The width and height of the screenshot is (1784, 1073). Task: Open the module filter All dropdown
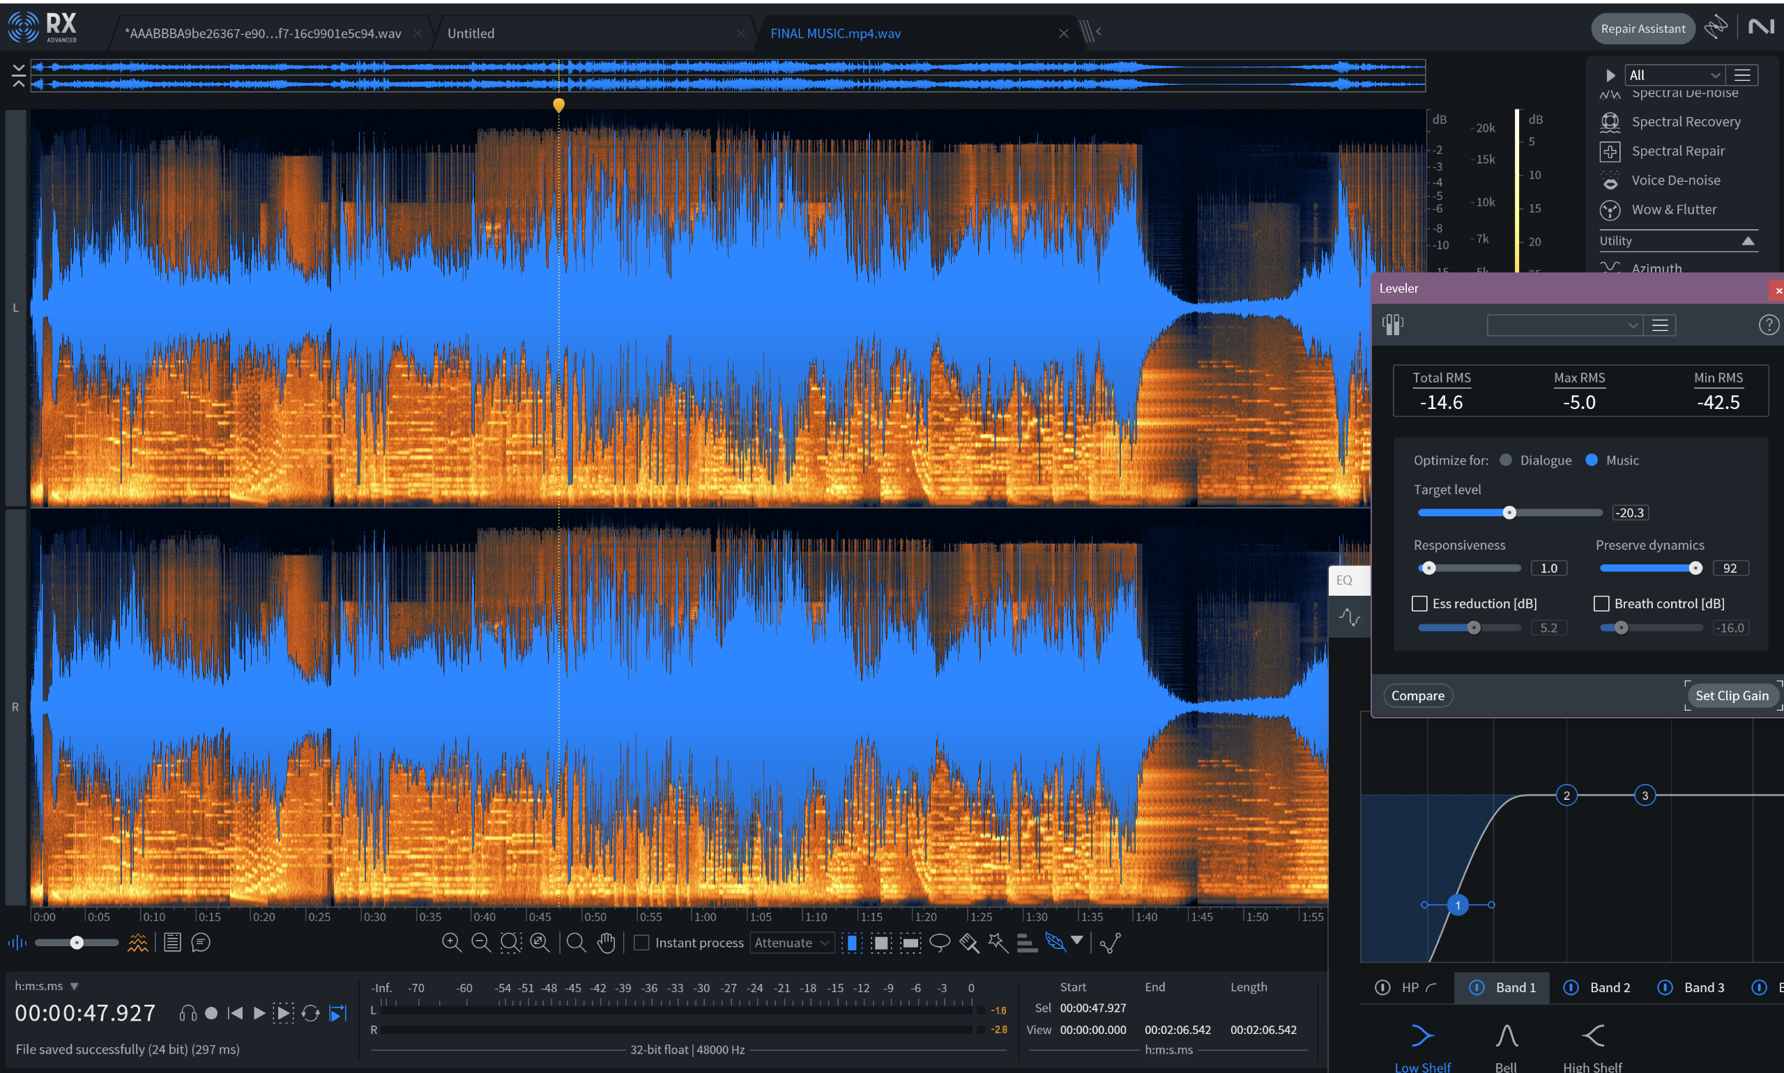[1674, 75]
